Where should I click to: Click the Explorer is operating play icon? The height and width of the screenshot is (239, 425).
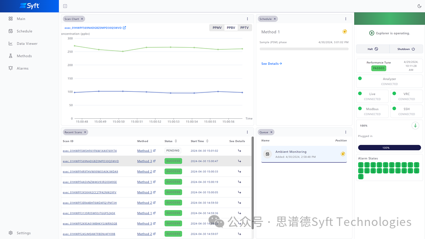click(372, 33)
